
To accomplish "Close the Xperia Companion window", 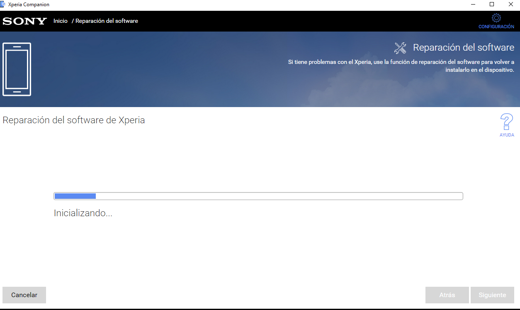I will click(511, 5).
